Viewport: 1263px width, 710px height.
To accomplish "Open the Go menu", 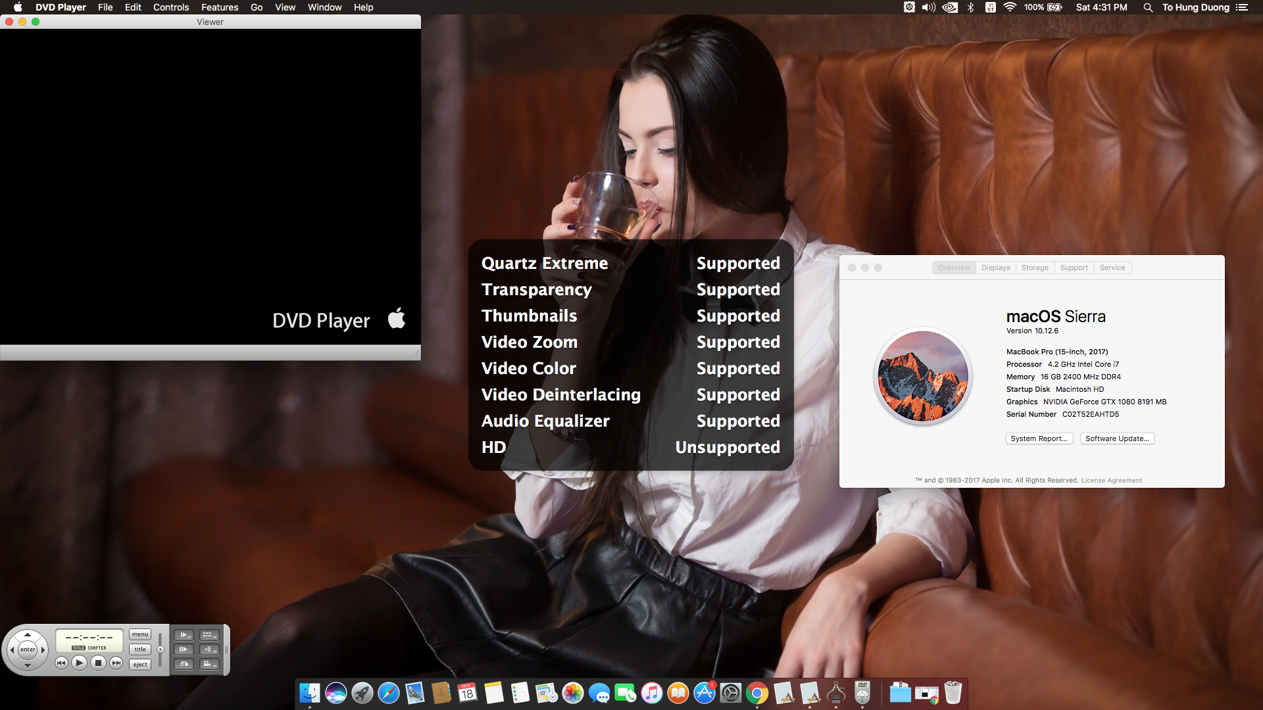I will (257, 7).
